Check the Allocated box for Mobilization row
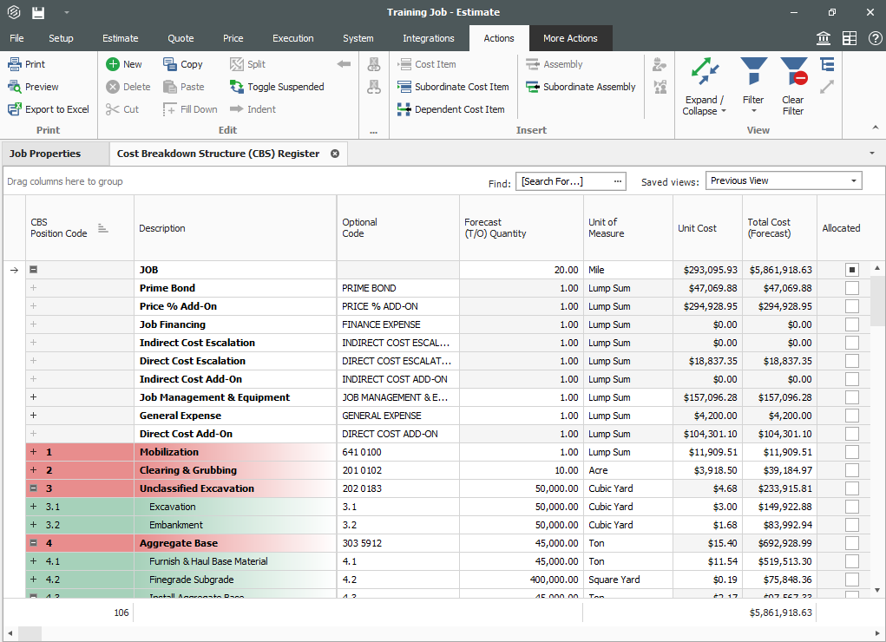 [851, 452]
